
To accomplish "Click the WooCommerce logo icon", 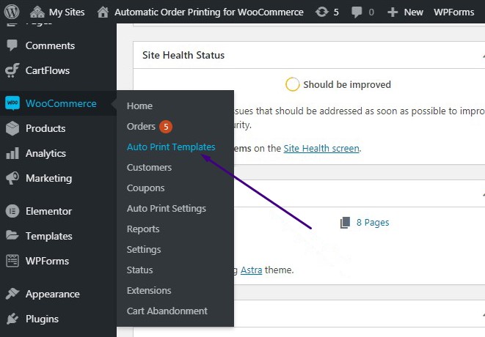I will coord(12,103).
